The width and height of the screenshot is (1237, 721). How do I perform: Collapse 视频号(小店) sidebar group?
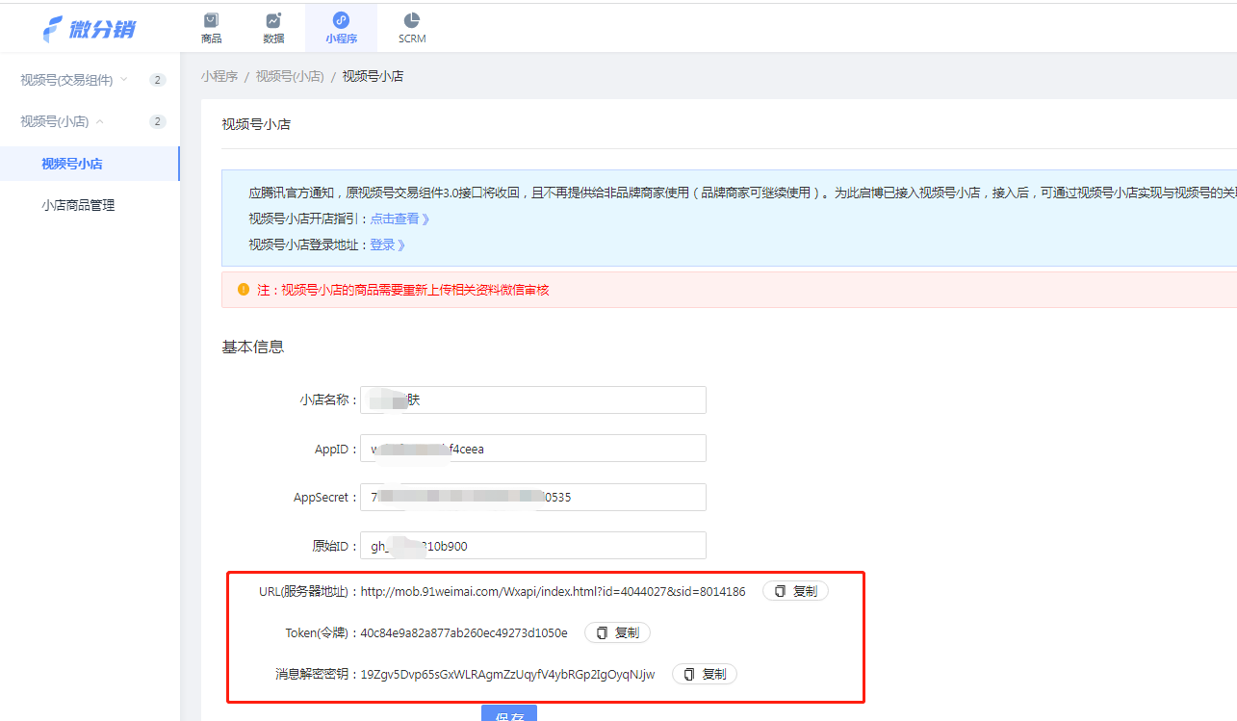click(62, 121)
